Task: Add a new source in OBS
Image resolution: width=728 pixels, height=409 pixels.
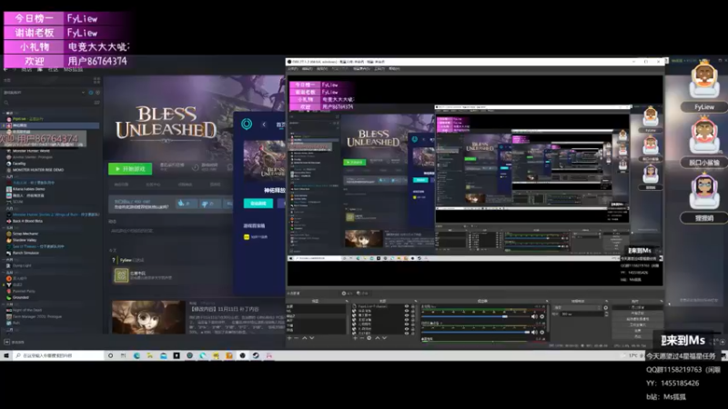Action: click(355, 338)
